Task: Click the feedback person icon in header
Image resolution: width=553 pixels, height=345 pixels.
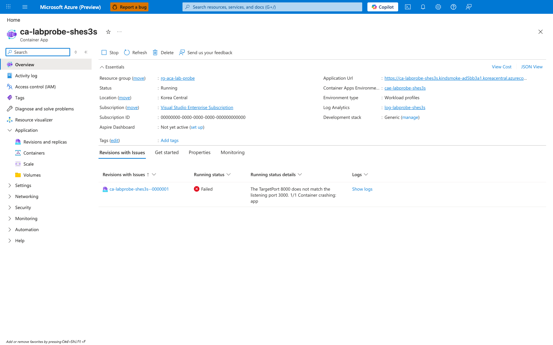Action: [x=469, y=7]
